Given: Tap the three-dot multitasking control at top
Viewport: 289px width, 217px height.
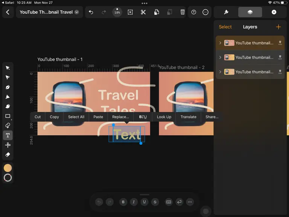Looking at the screenshot, I should point(144,3).
